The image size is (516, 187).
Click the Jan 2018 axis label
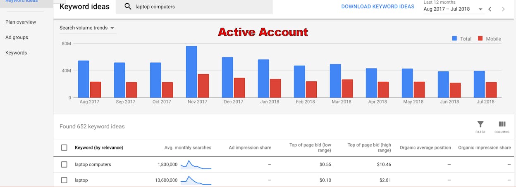269,102
